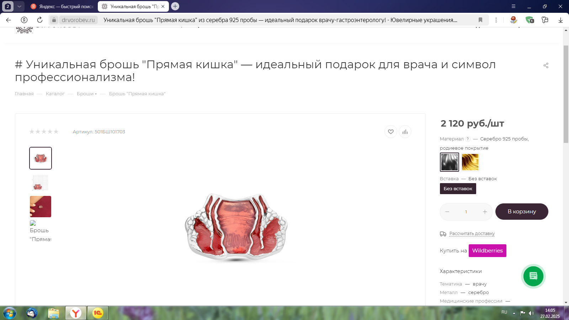
Task: Add the brooch to cart via "В корзину"
Action: tap(521, 212)
